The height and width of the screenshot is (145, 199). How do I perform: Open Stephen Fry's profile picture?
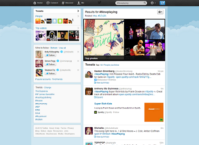tap(39, 73)
